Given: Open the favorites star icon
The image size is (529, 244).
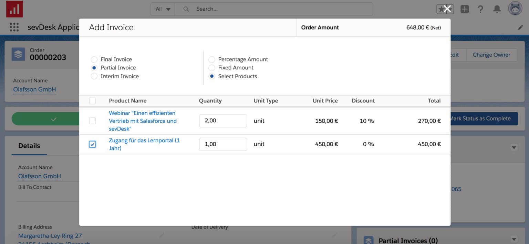Looking at the screenshot, I should click(x=442, y=9).
